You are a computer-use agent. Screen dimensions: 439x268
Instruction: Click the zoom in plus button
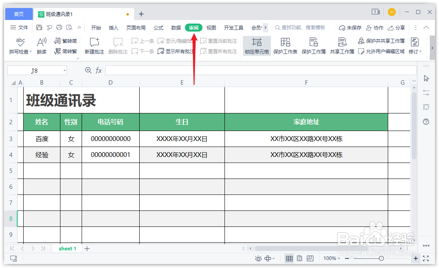tap(416, 258)
